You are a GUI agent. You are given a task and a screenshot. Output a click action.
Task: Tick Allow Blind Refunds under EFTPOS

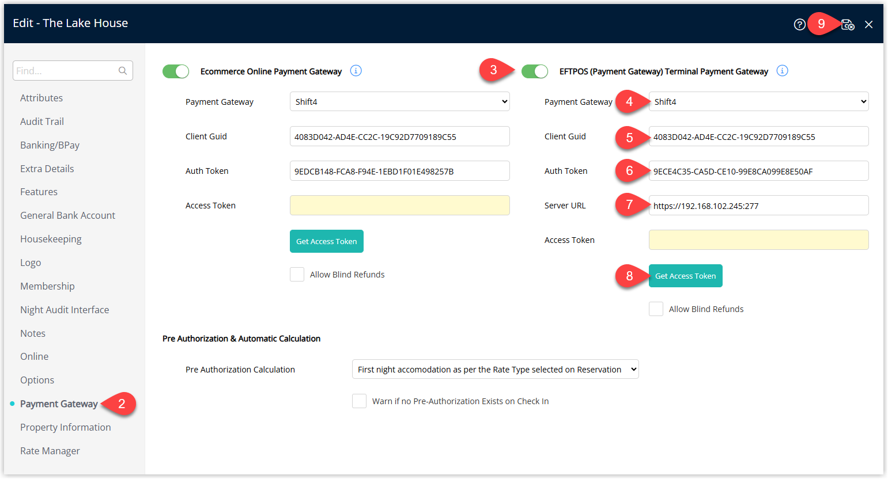click(x=656, y=309)
